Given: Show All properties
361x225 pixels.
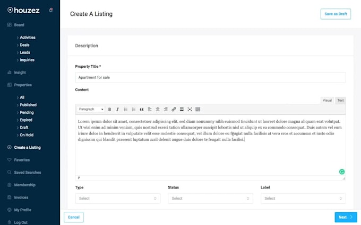Looking at the screenshot, I should pos(22,97).
